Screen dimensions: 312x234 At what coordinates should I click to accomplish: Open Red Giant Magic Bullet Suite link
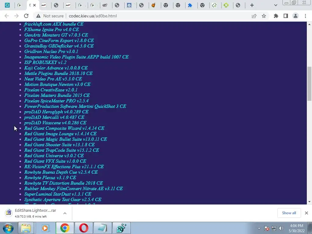tap(66, 139)
